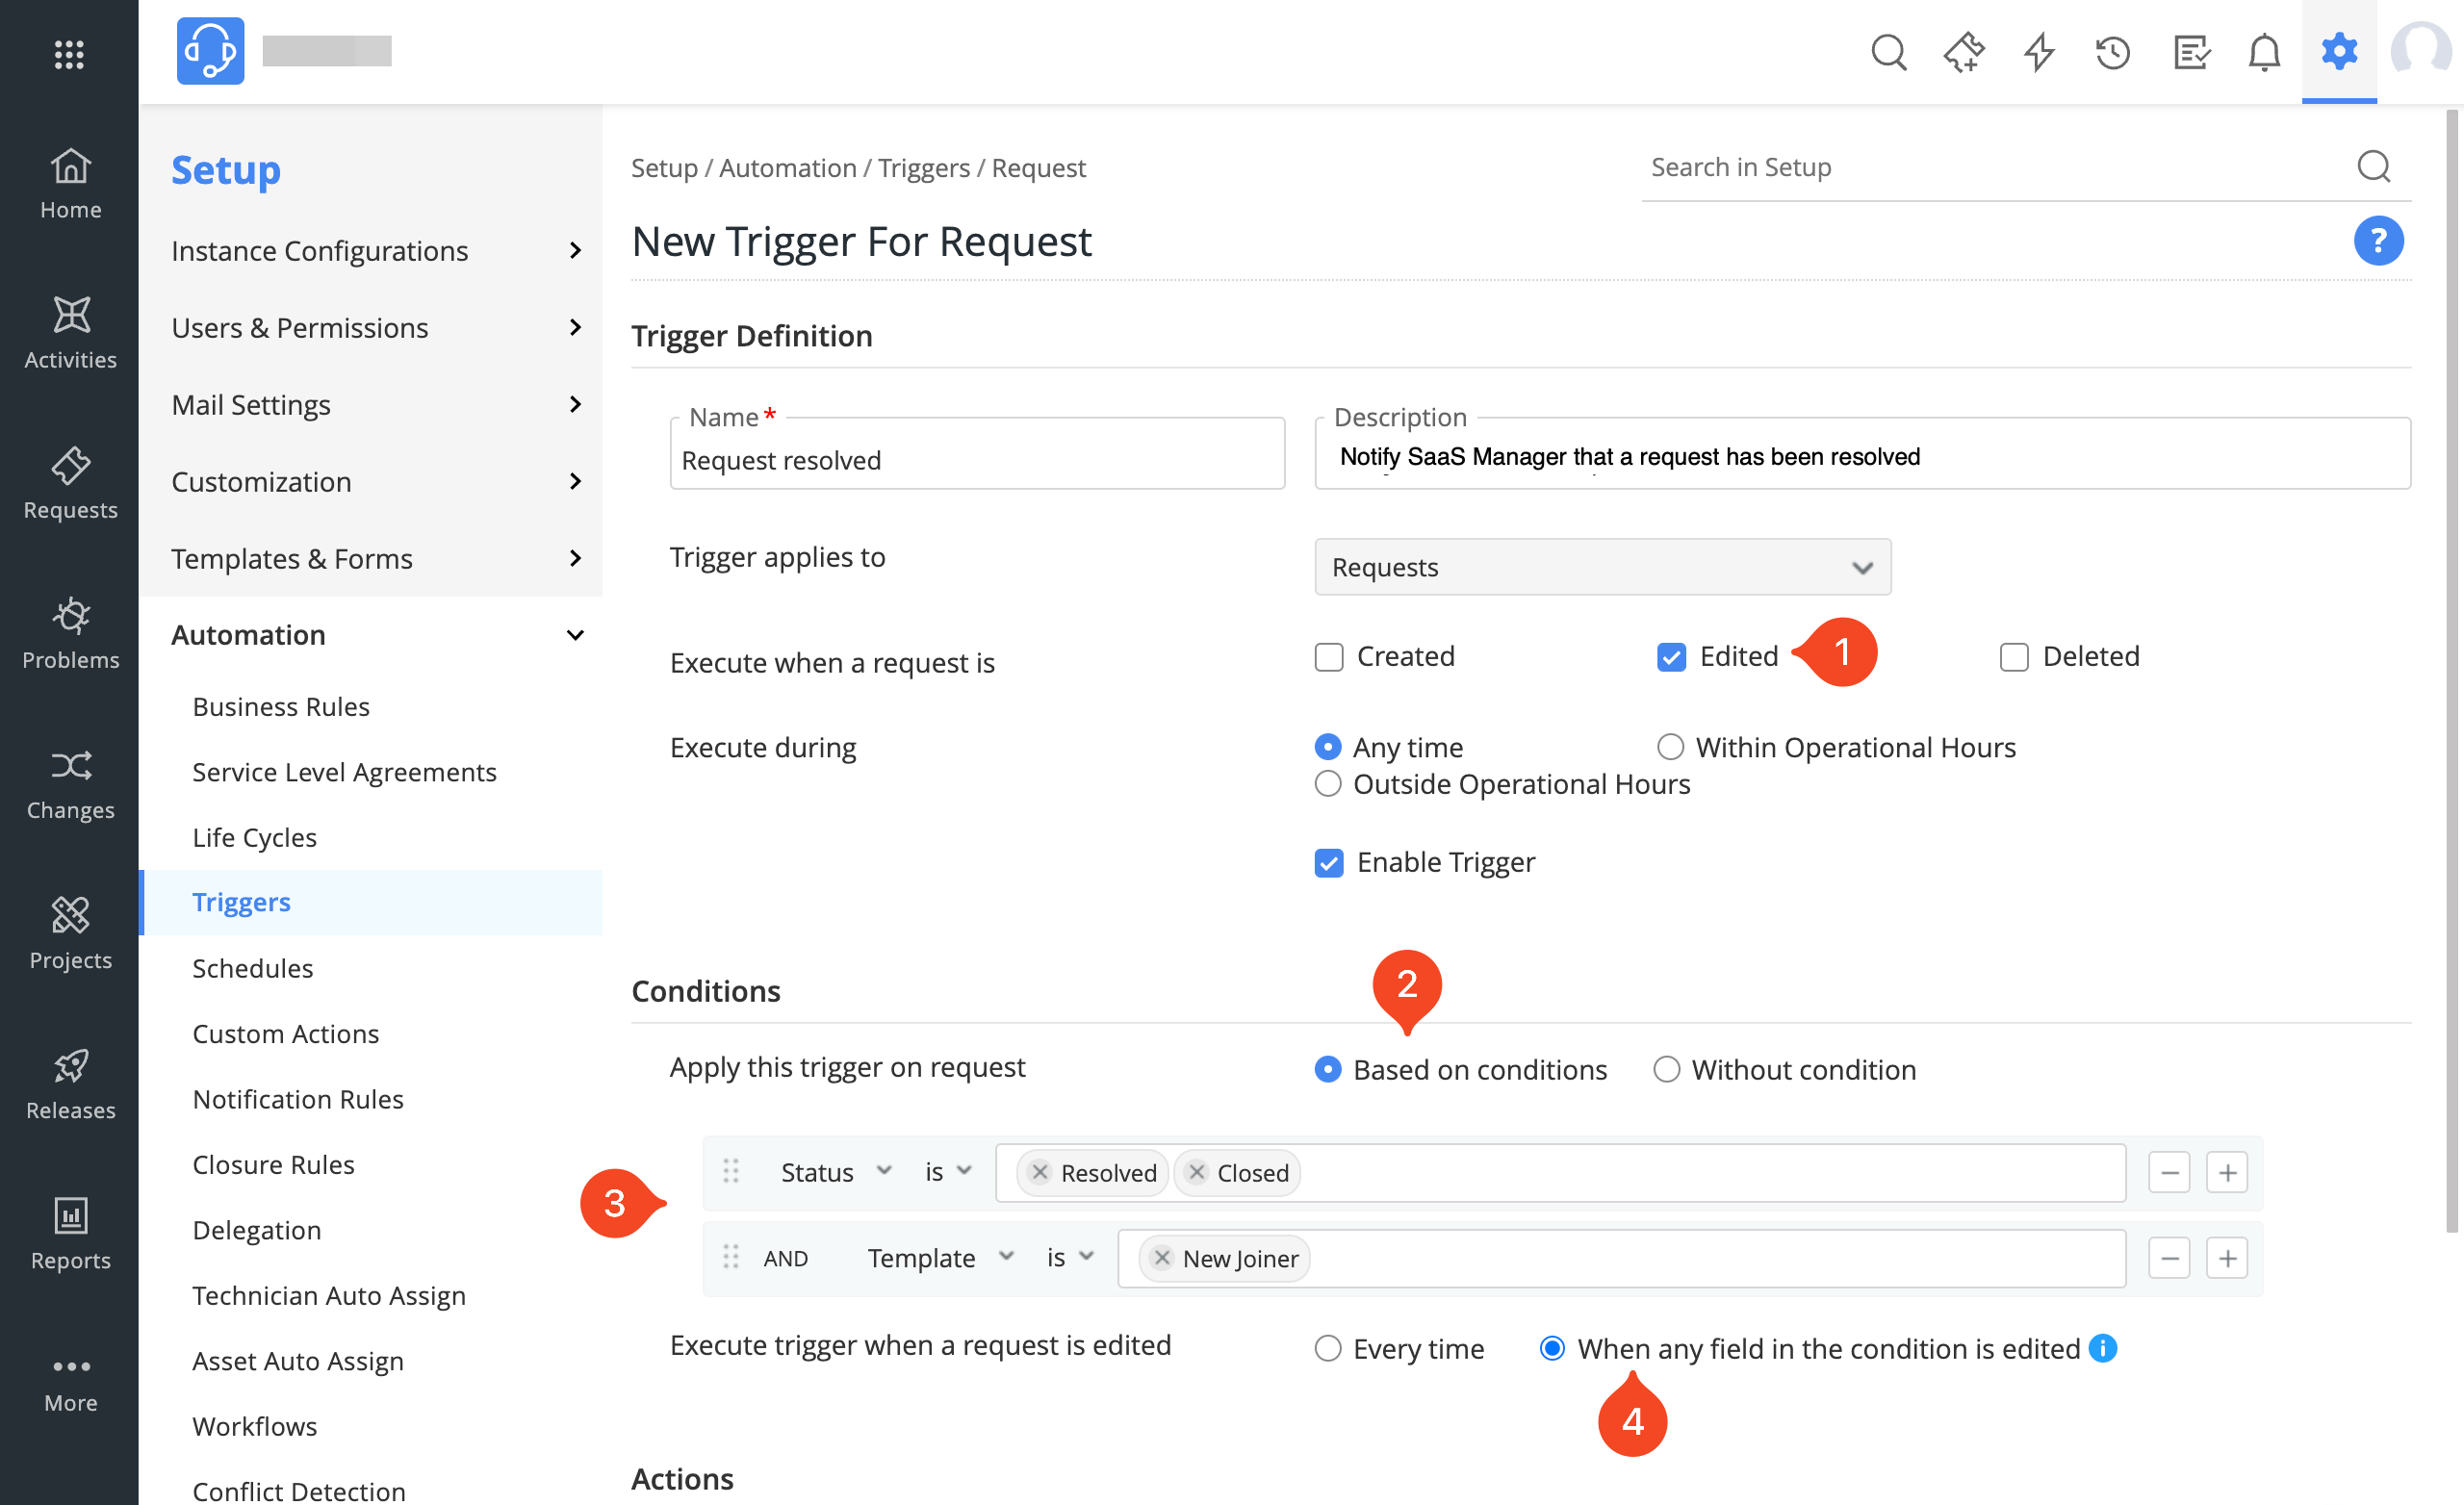Image resolution: width=2464 pixels, height=1505 pixels.
Task: Open the Status field dropdown
Action: tap(835, 1172)
